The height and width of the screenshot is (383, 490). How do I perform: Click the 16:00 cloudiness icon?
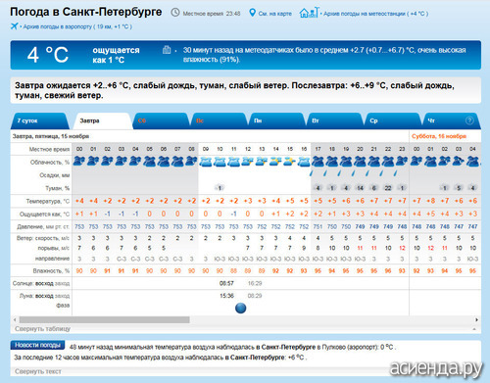click(304, 161)
